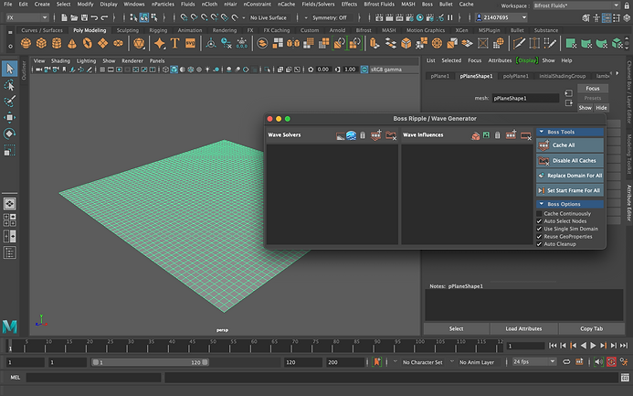Click the trash icon in Wave Influences
Viewport: 633px width, 396px height.
[497, 135]
